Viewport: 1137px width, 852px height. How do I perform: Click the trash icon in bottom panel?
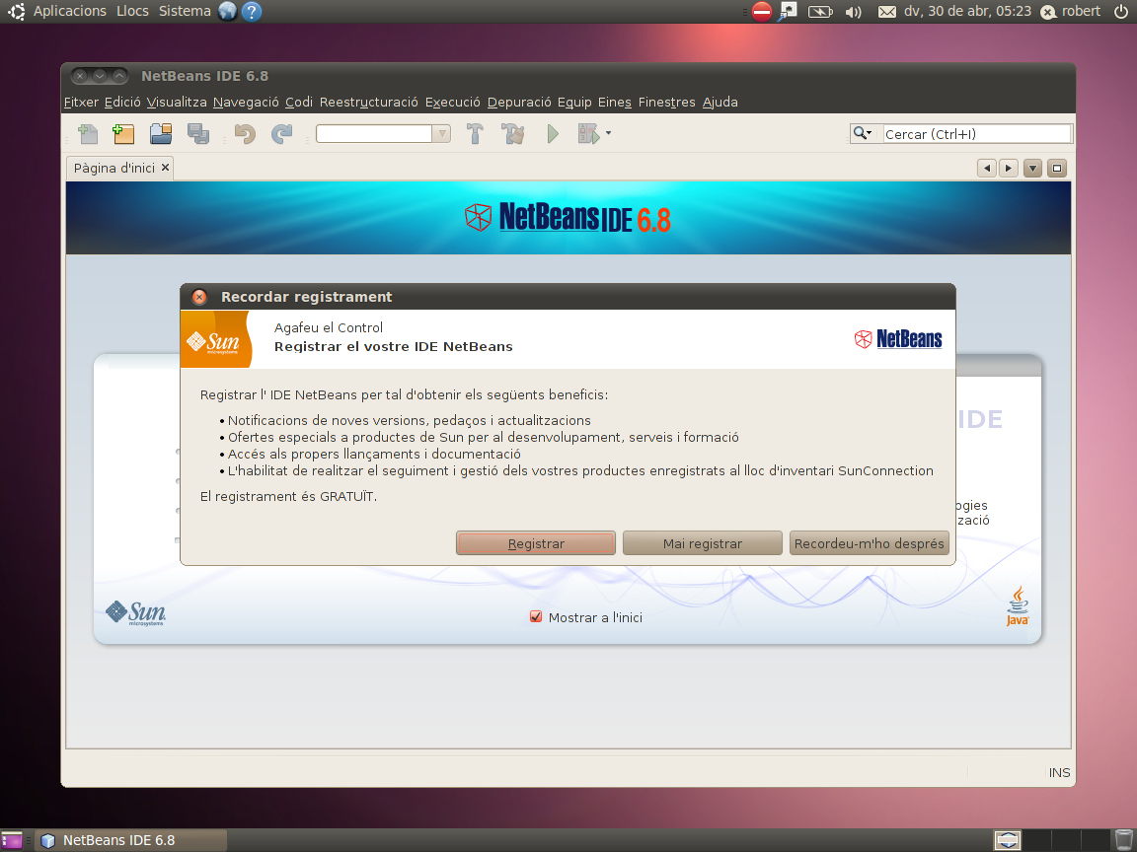pos(1122,840)
